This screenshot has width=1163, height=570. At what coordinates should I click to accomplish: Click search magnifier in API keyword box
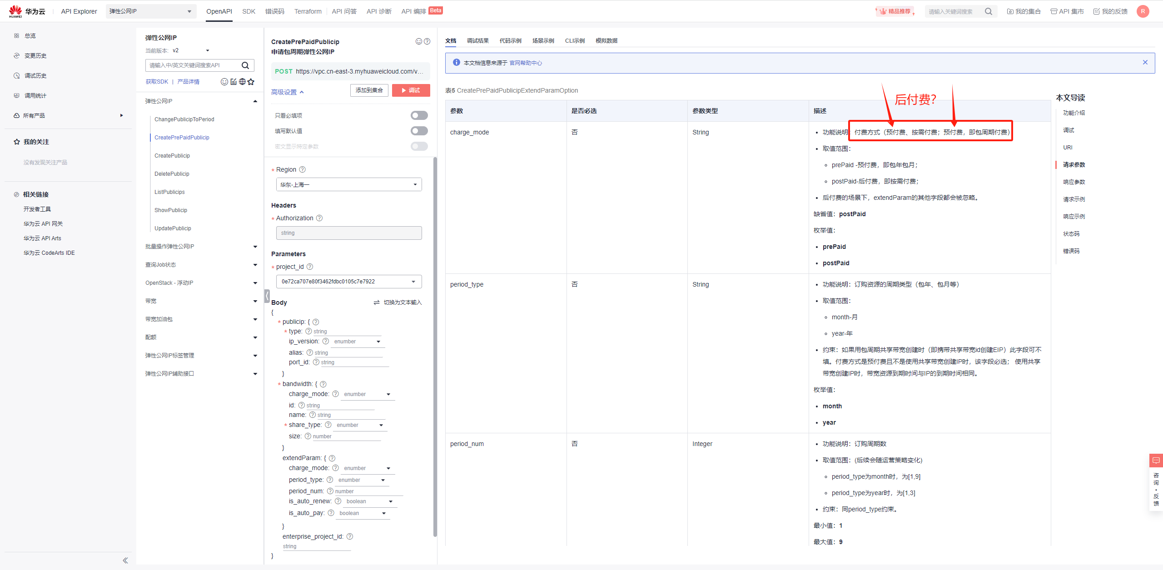[245, 65]
